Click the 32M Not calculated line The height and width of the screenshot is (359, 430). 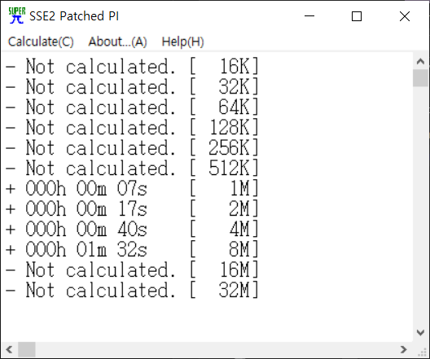[132, 291]
